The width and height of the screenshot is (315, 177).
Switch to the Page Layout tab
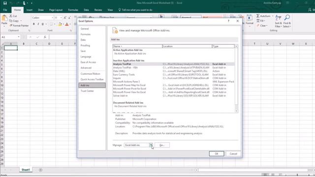tap(56, 10)
